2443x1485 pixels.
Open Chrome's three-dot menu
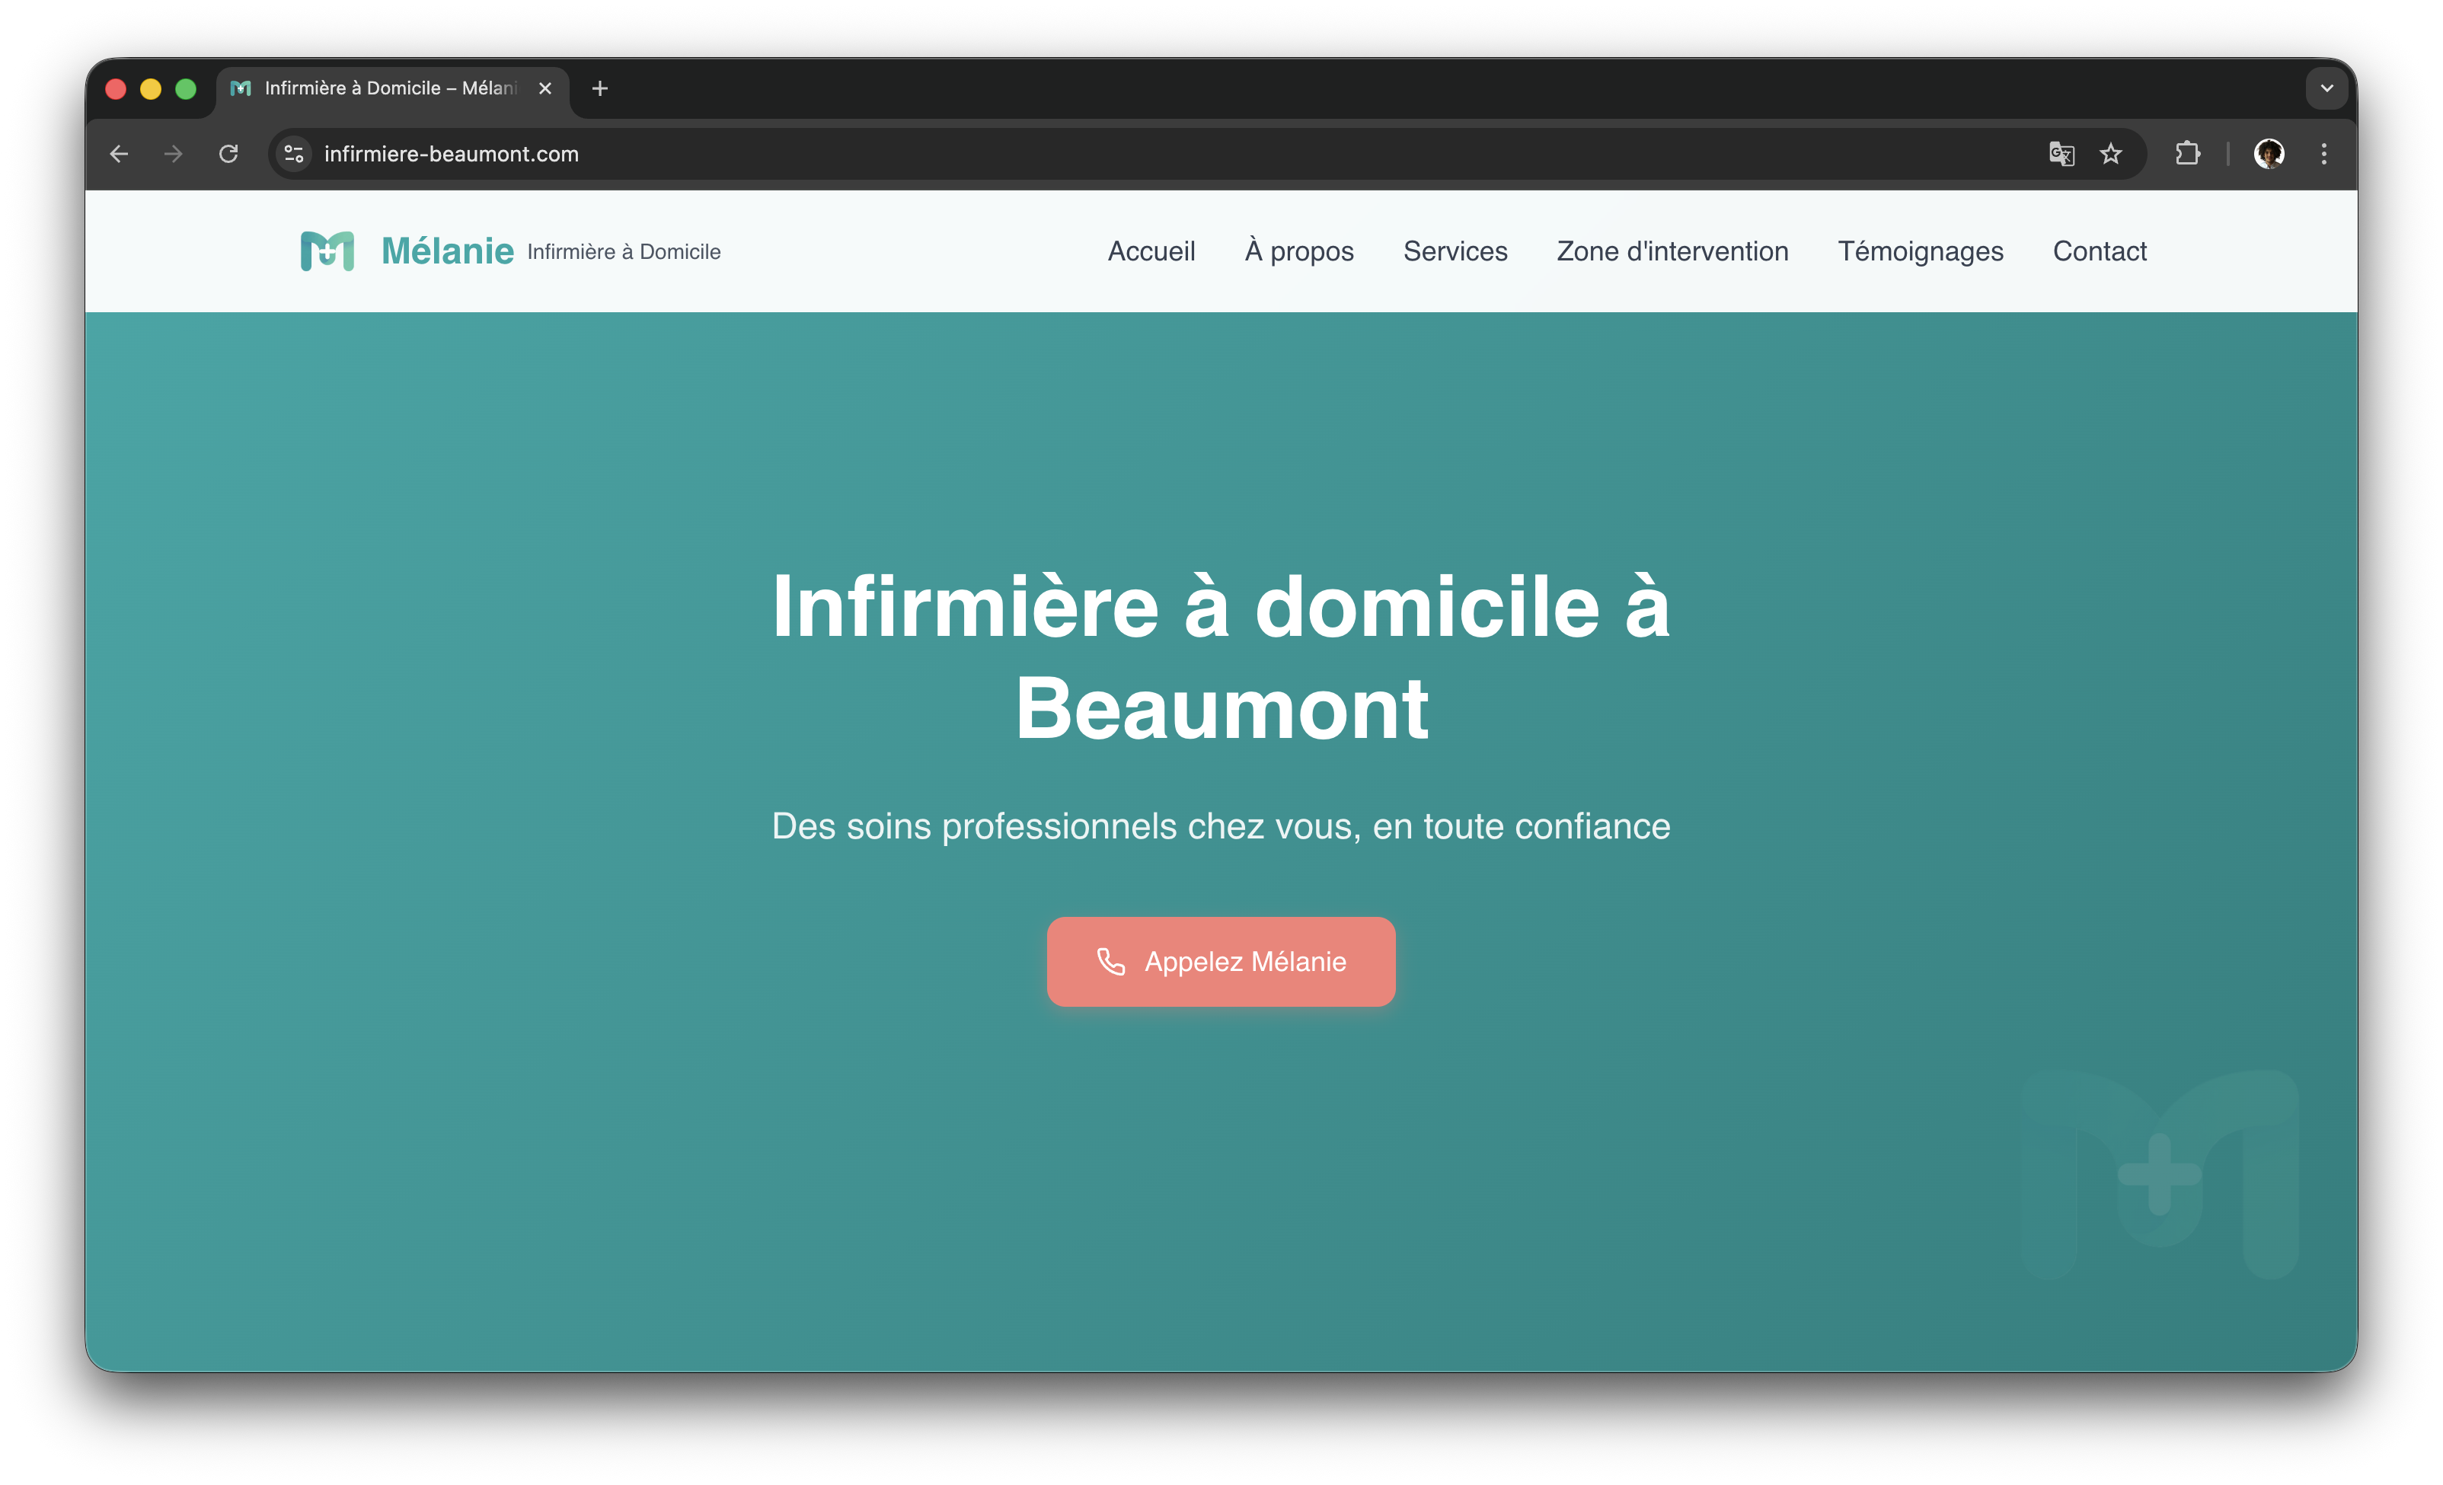tap(2324, 154)
